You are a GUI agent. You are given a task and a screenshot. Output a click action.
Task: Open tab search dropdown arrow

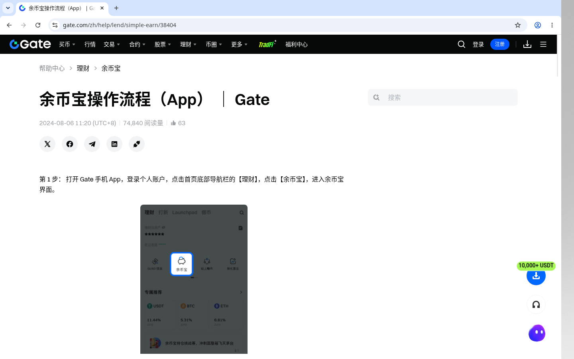[x=8, y=8]
